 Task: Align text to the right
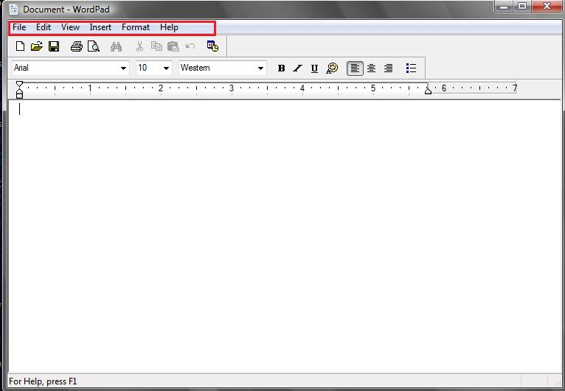point(388,68)
